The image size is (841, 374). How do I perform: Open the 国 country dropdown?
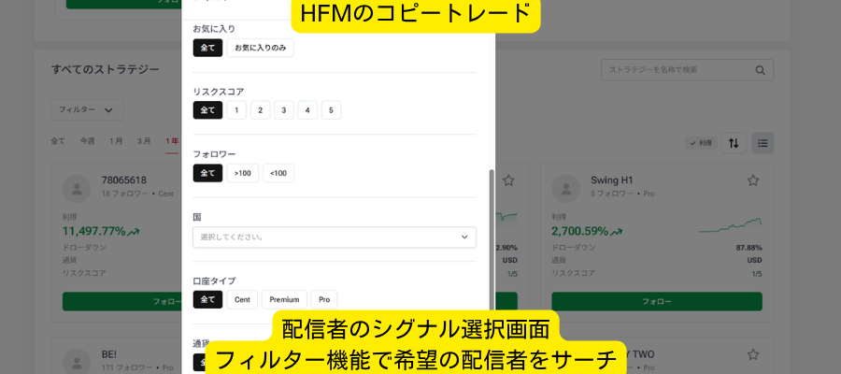pyautogui.click(x=335, y=237)
